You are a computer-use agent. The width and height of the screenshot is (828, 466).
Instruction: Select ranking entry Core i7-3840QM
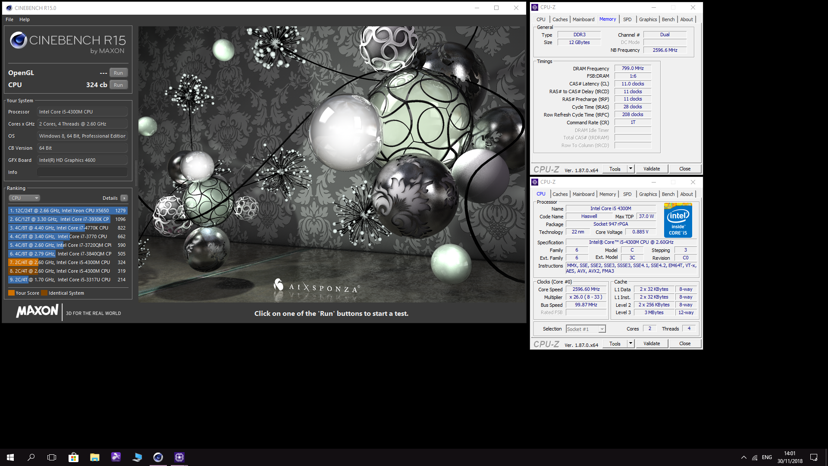point(68,254)
